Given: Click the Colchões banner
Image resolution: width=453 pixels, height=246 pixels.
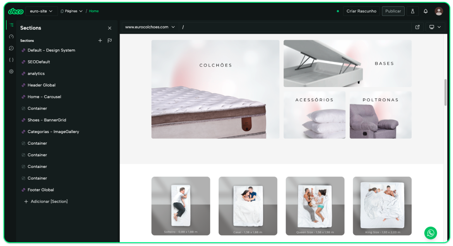Looking at the screenshot, I should (x=215, y=89).
